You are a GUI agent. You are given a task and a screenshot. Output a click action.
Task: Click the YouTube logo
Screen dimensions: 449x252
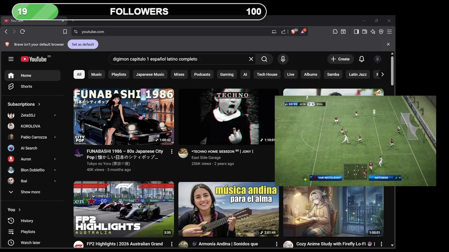pos(34,59)
